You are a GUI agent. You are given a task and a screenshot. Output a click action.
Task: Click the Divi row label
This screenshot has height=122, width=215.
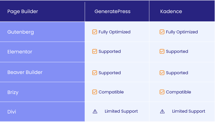tap(12, 112)
